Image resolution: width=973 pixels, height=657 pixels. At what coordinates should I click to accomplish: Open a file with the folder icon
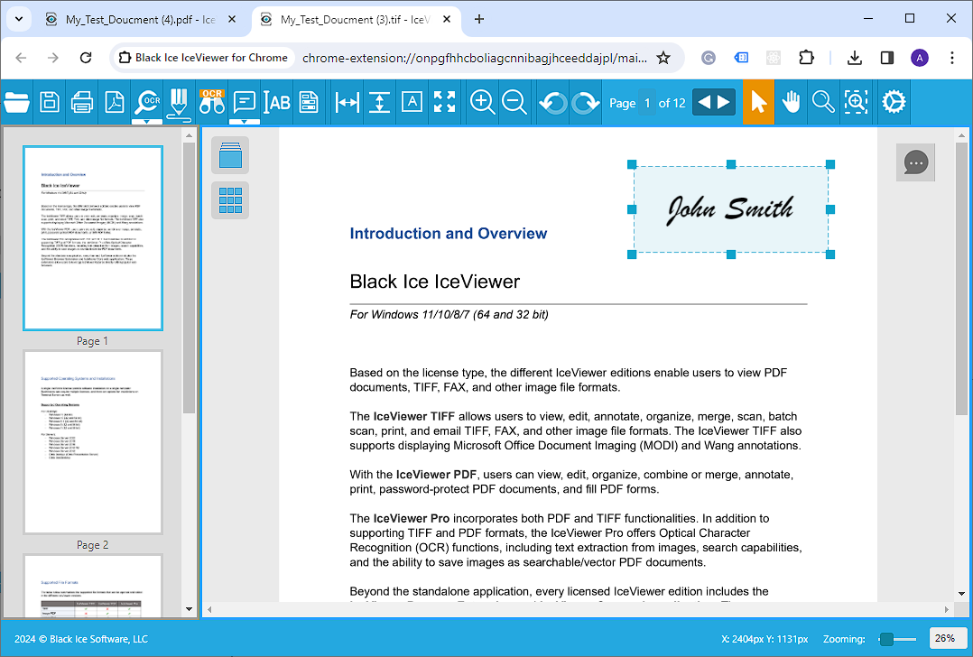(17, 102)
